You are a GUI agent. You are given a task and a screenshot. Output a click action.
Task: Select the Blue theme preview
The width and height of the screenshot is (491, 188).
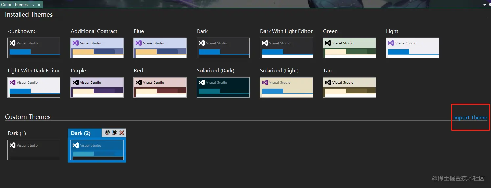160,48
